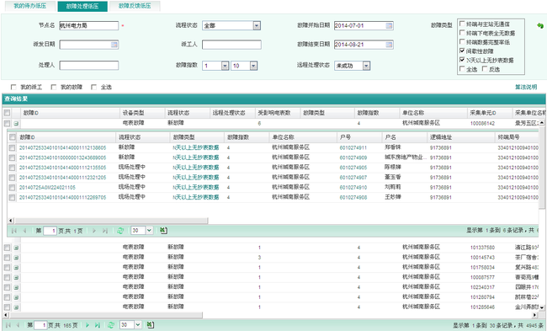Viewport: 547px width, 331px height.
Task: Switch to 故障反馈低压 tab
Action: (x=135, y=6)
